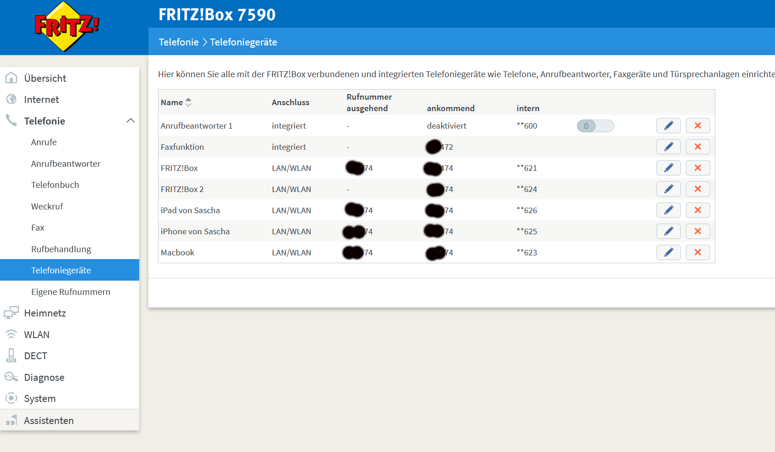Delete the FRITZ!Box 2 device
The image size is (775, 452).
(698, 189)
